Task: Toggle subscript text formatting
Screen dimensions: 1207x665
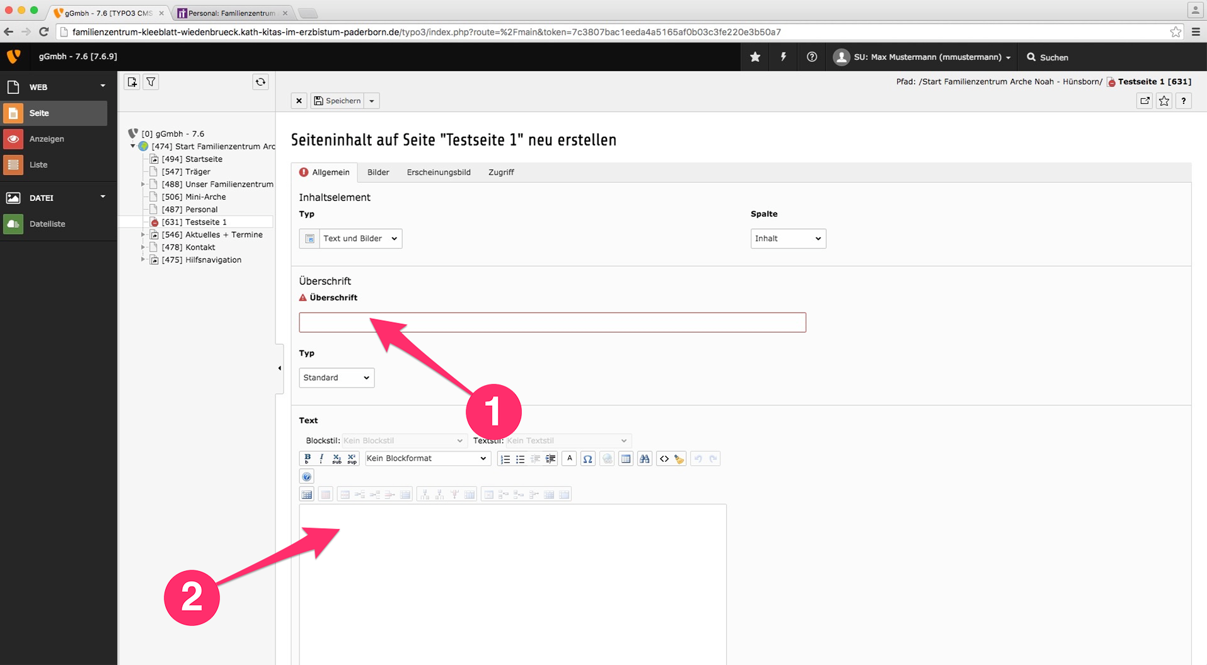Action: tap(337, 459)
